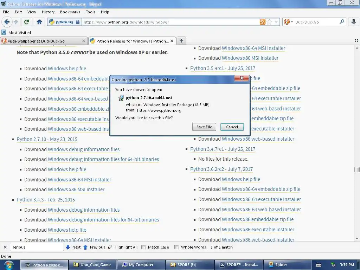
Task: Open the Edit menu
Action: pos(18,12)
